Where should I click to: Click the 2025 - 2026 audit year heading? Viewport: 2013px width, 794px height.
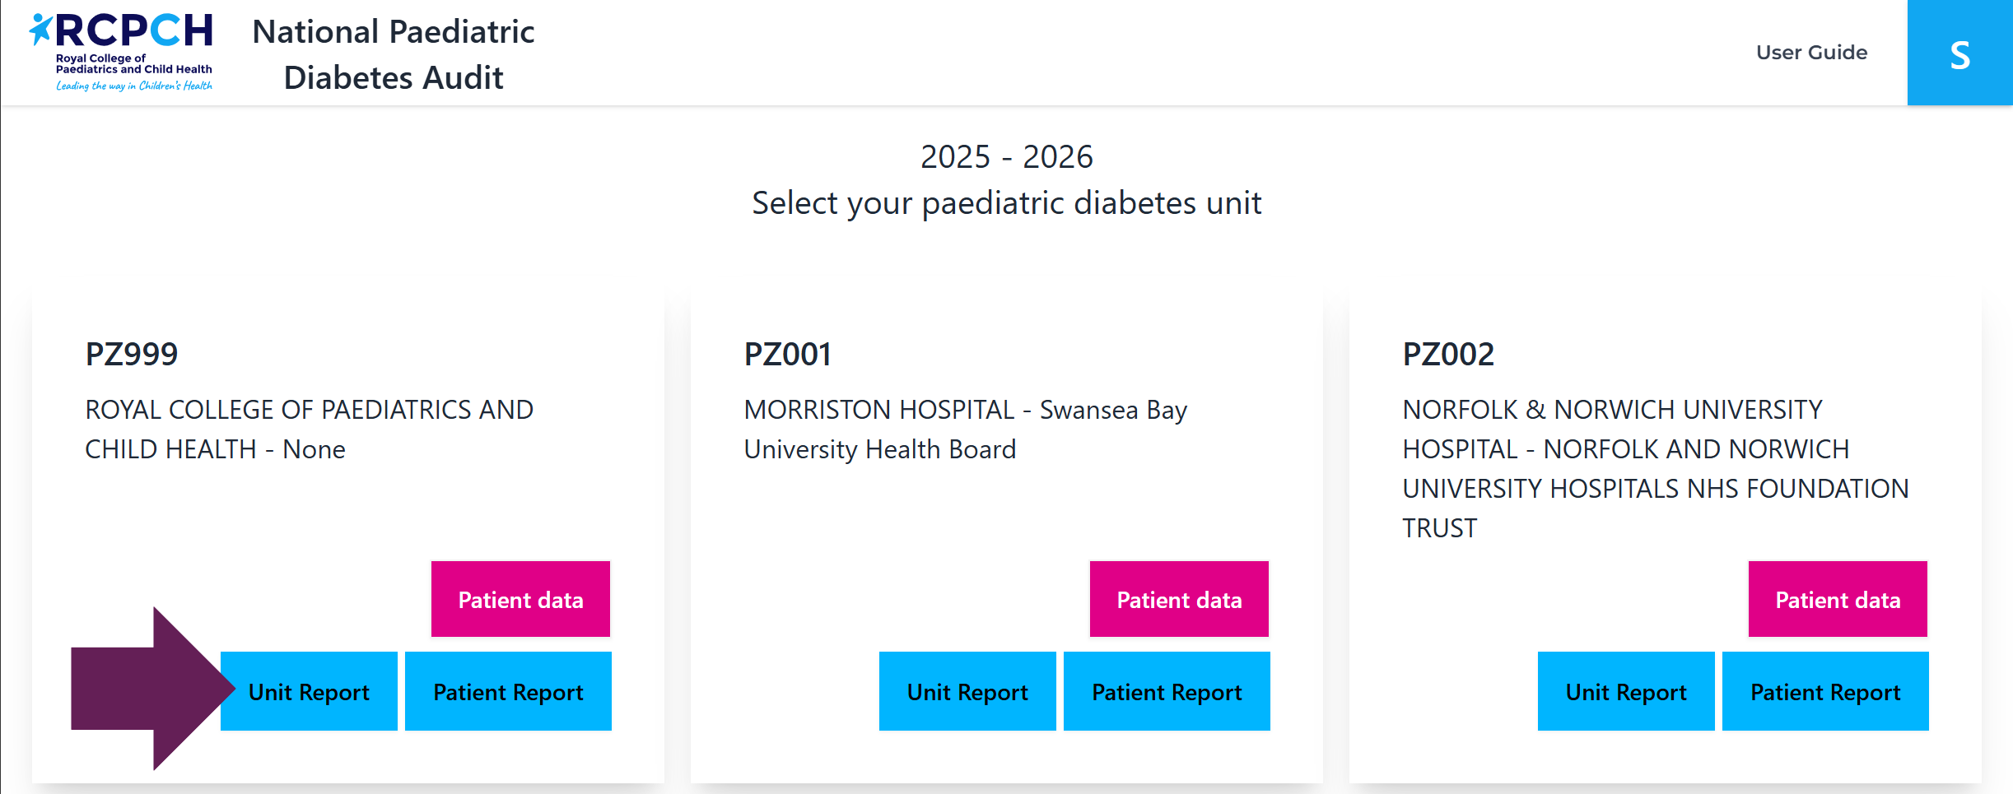pyautogui.click(x=1006, y=156)
